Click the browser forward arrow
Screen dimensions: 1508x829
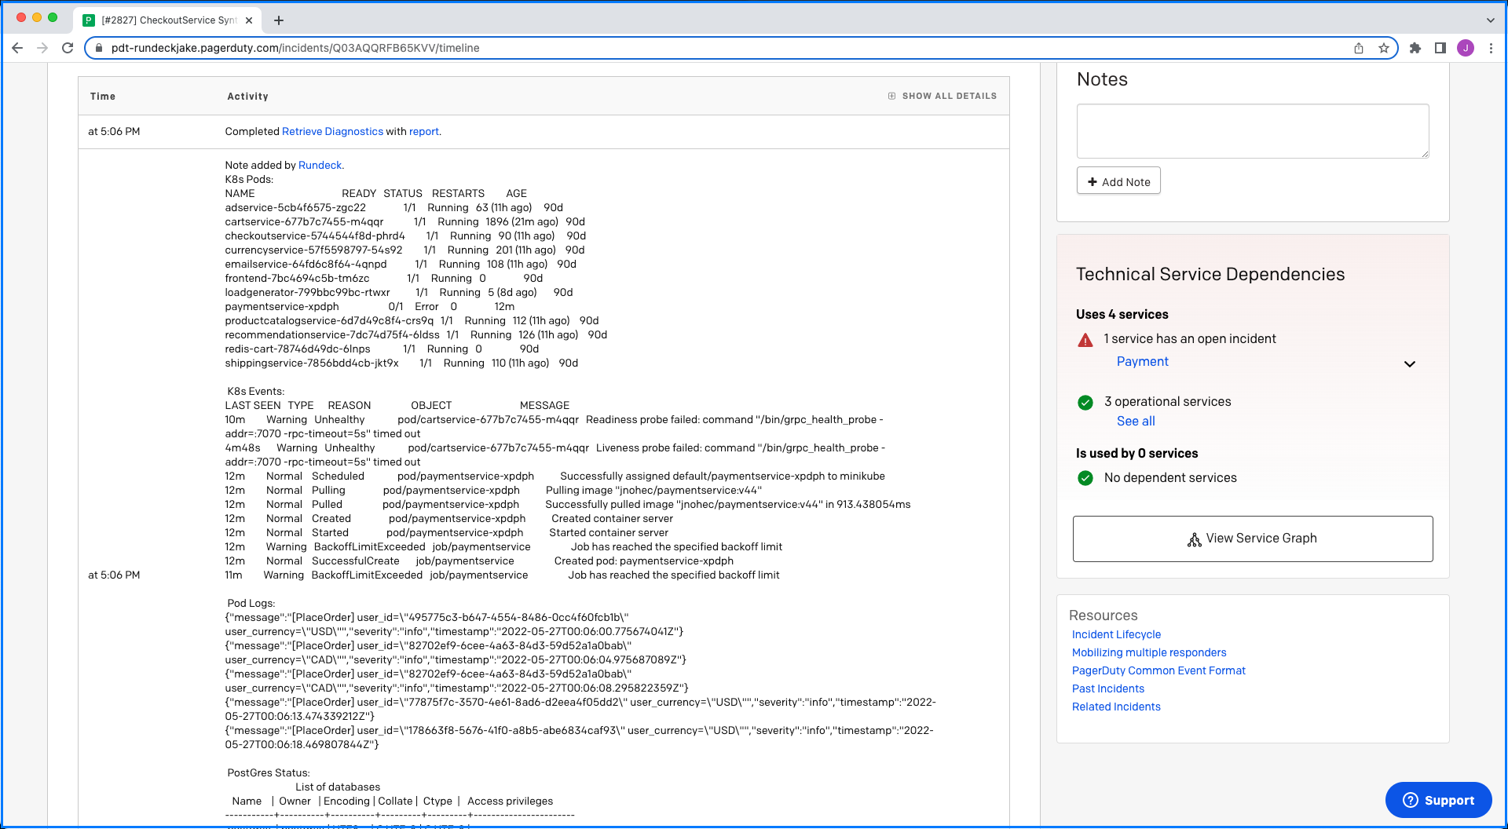pos(42,48)
